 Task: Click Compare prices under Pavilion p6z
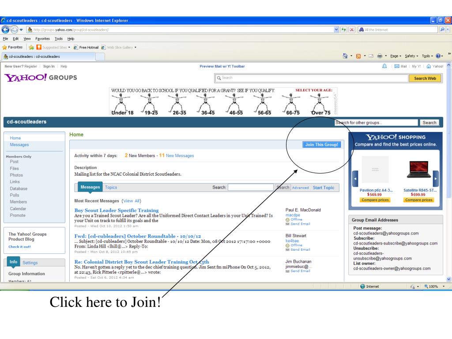coord(375,200)
